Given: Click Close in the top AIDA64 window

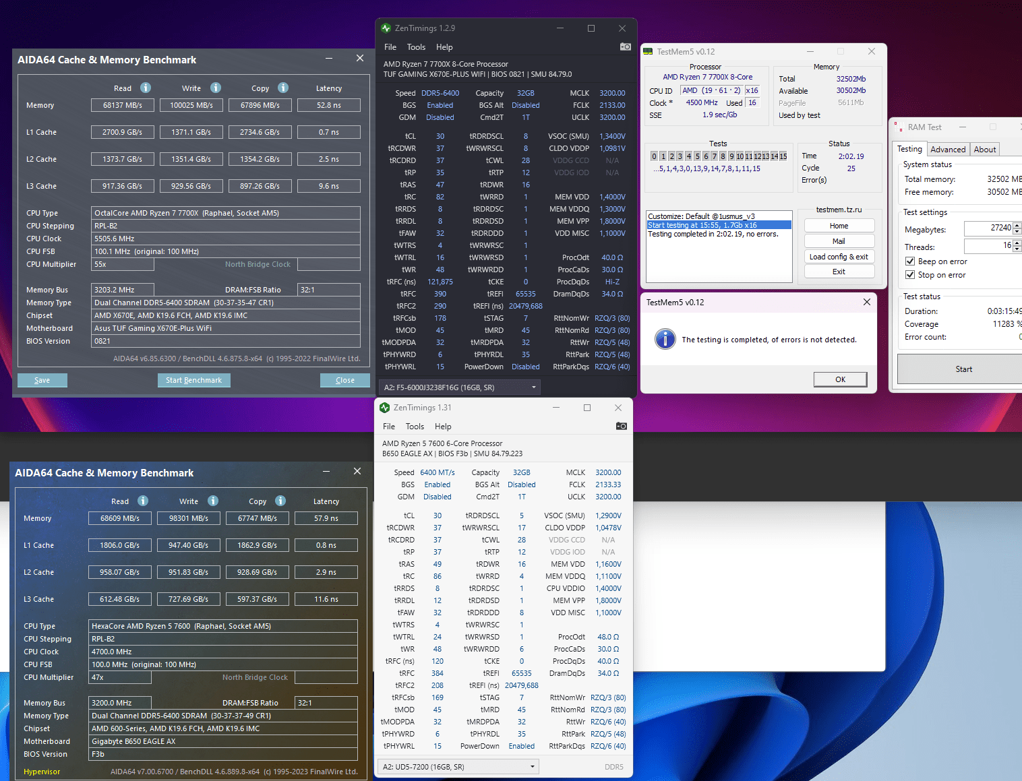Looking at the screenshot, I should click(x=344, y=380).
